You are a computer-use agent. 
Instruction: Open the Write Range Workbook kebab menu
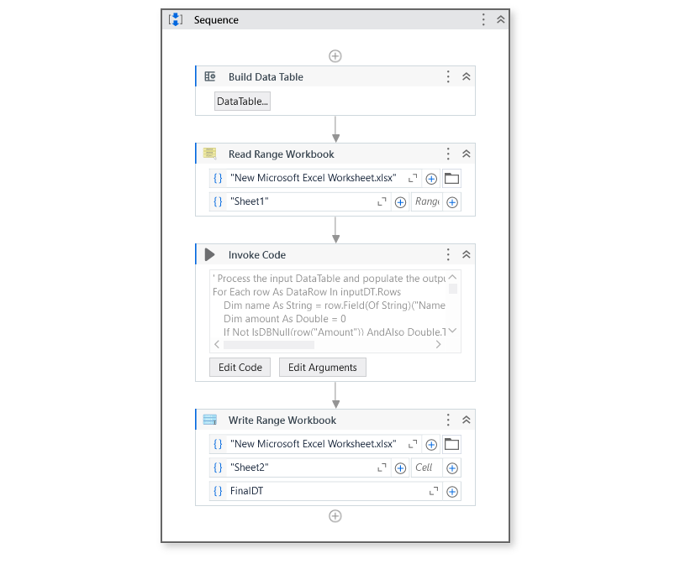(448, 420)
